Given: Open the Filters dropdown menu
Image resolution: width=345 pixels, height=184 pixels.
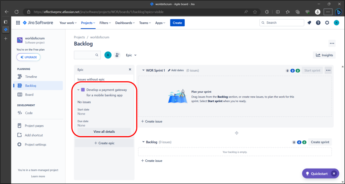Looking at the screenshot, I should pos(105,23).
